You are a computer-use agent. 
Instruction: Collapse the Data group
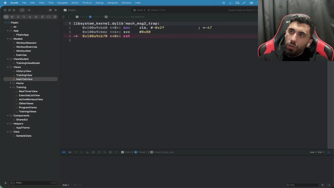tap(8, 132)
